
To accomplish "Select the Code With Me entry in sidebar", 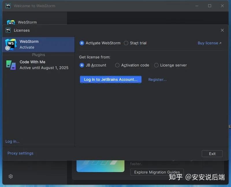I will (38, 65).
